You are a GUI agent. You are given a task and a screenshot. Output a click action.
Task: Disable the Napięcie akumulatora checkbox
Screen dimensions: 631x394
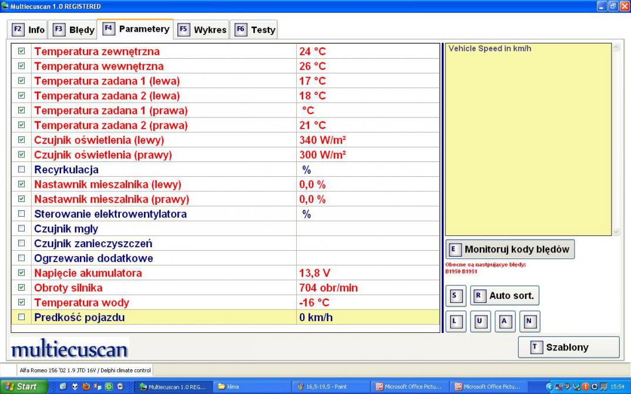pyautogui.click(x=22, y=273)
